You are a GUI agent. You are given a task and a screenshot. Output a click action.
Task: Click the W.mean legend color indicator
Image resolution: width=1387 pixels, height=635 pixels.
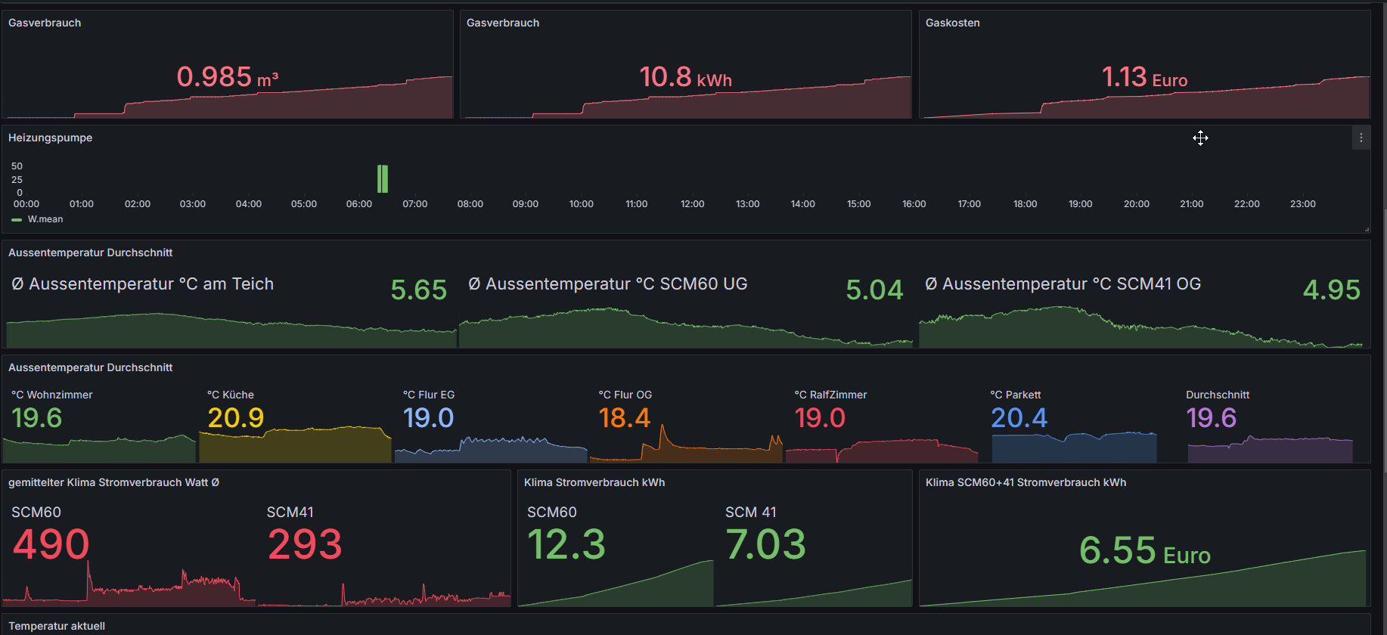[17, 220]
